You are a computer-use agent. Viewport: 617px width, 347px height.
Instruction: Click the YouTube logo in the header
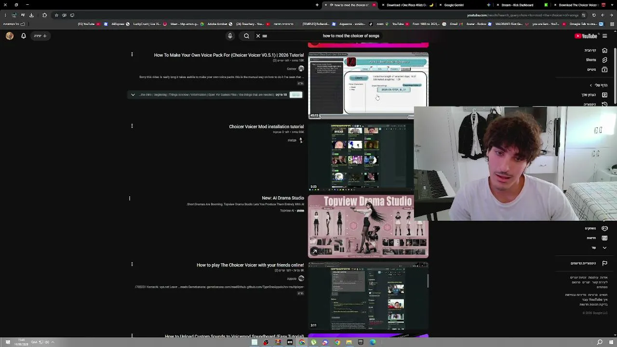[x=586, y=36]
